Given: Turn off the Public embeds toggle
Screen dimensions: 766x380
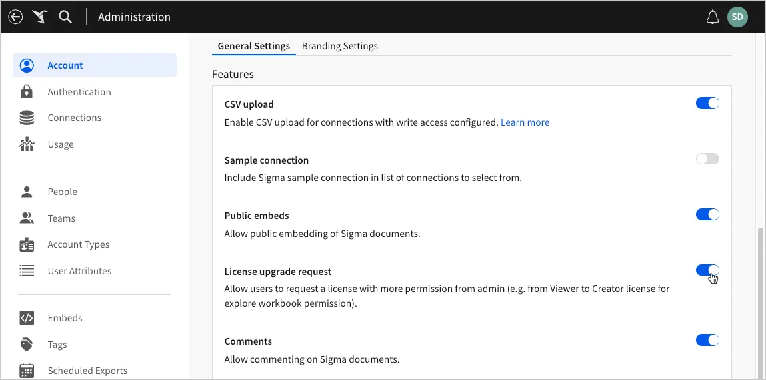Looking at the screenshot, I should pyautogui.click(x=707, y=215).
